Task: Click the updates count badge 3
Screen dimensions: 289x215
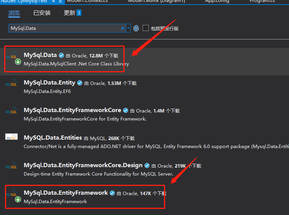Action: tap(79, 13)
